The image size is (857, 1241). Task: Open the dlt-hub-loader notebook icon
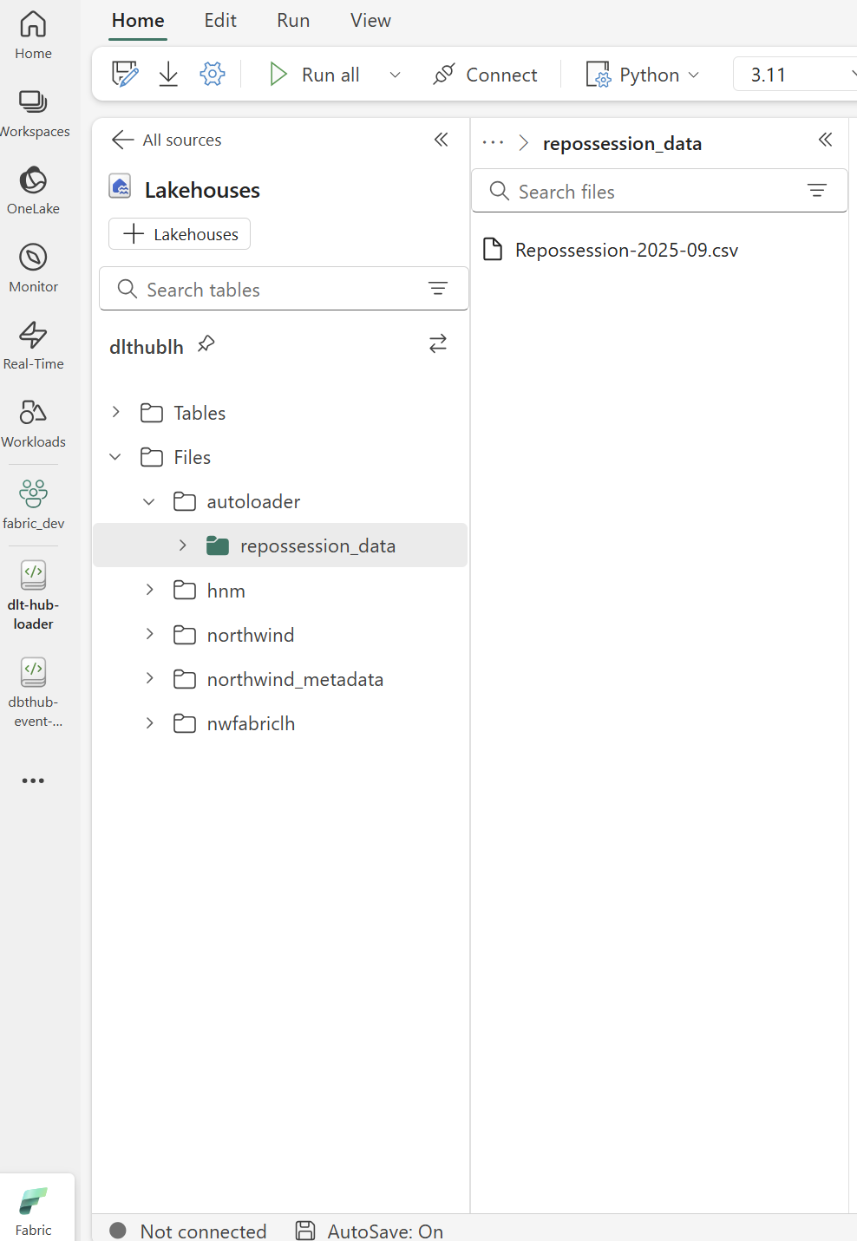33,575
